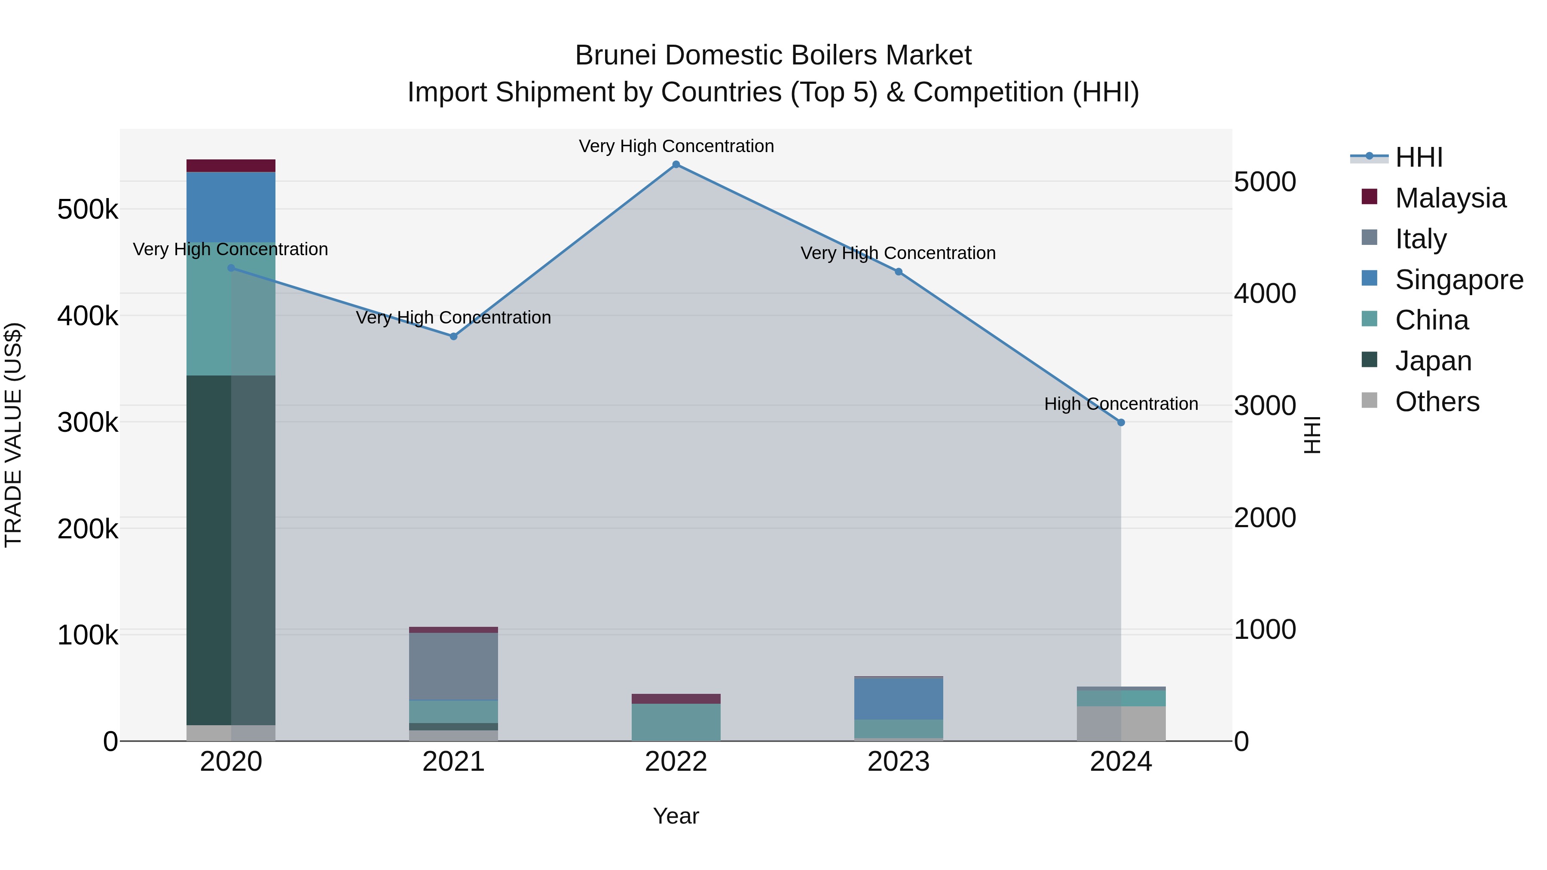Click the Malaysia segment atop the 2020 bar
The width and height of the screenshot is (1547, 870).
[231, 166]
